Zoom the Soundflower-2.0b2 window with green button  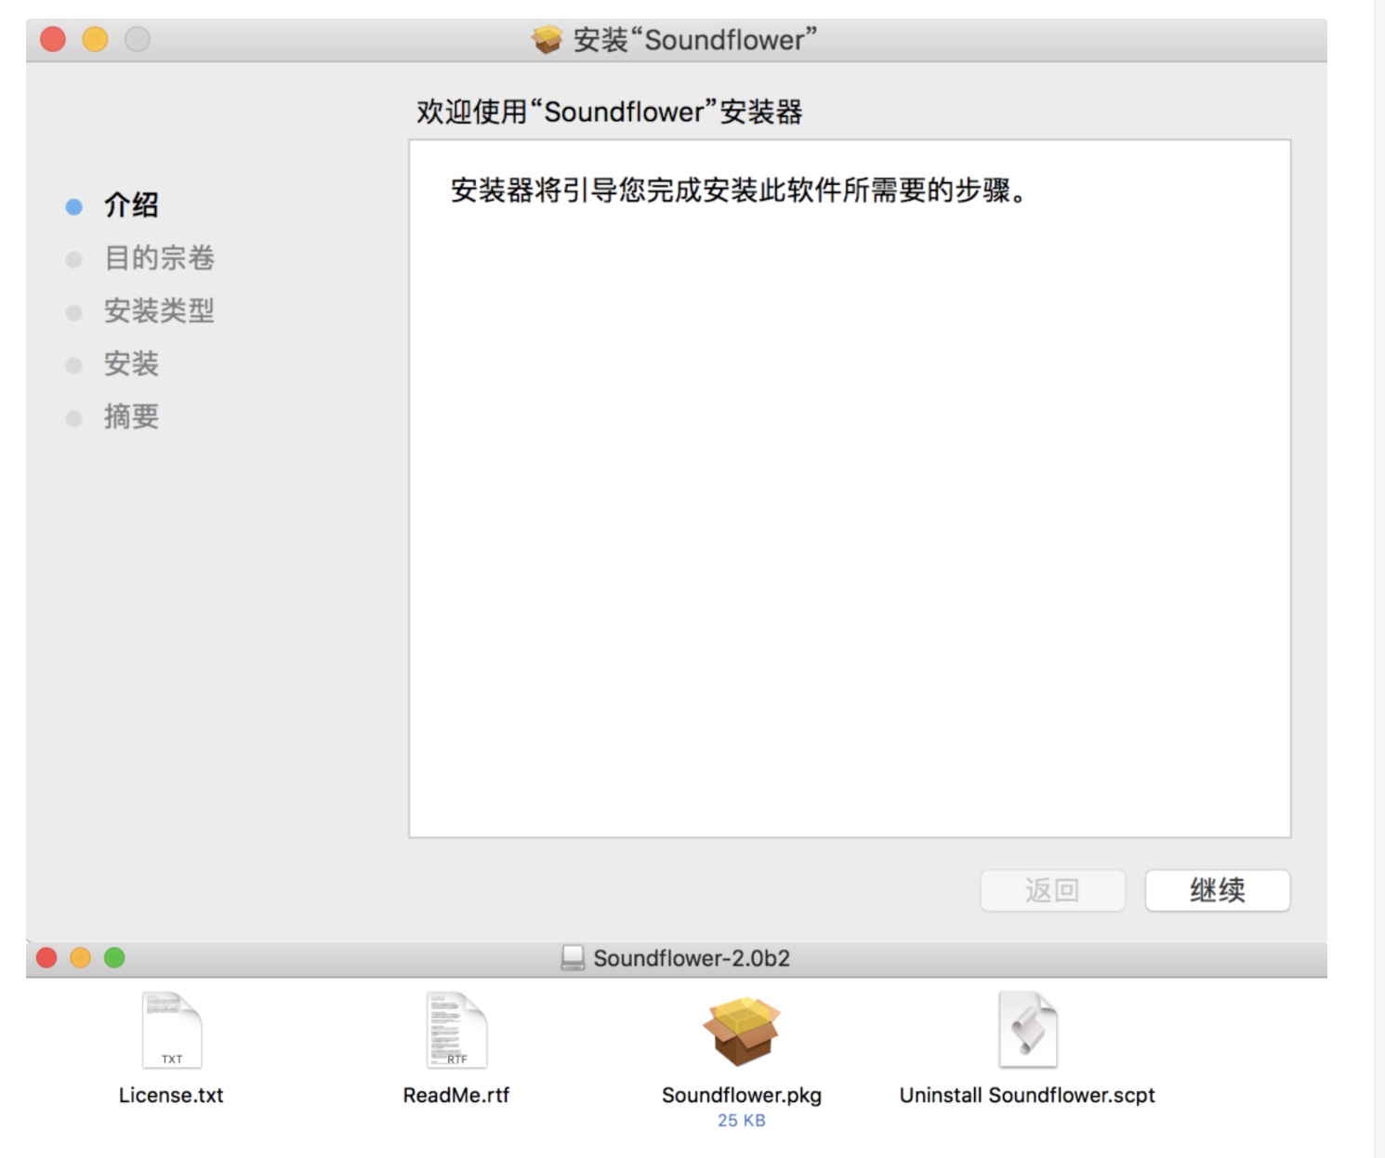coord(114,958)
